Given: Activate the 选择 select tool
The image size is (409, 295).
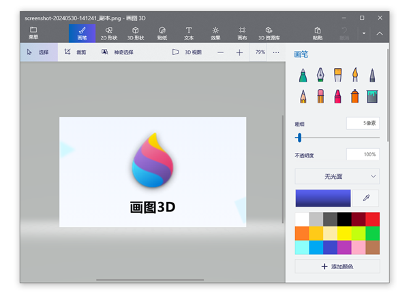Looking at the screenshot, I should [x=39, y=52].
